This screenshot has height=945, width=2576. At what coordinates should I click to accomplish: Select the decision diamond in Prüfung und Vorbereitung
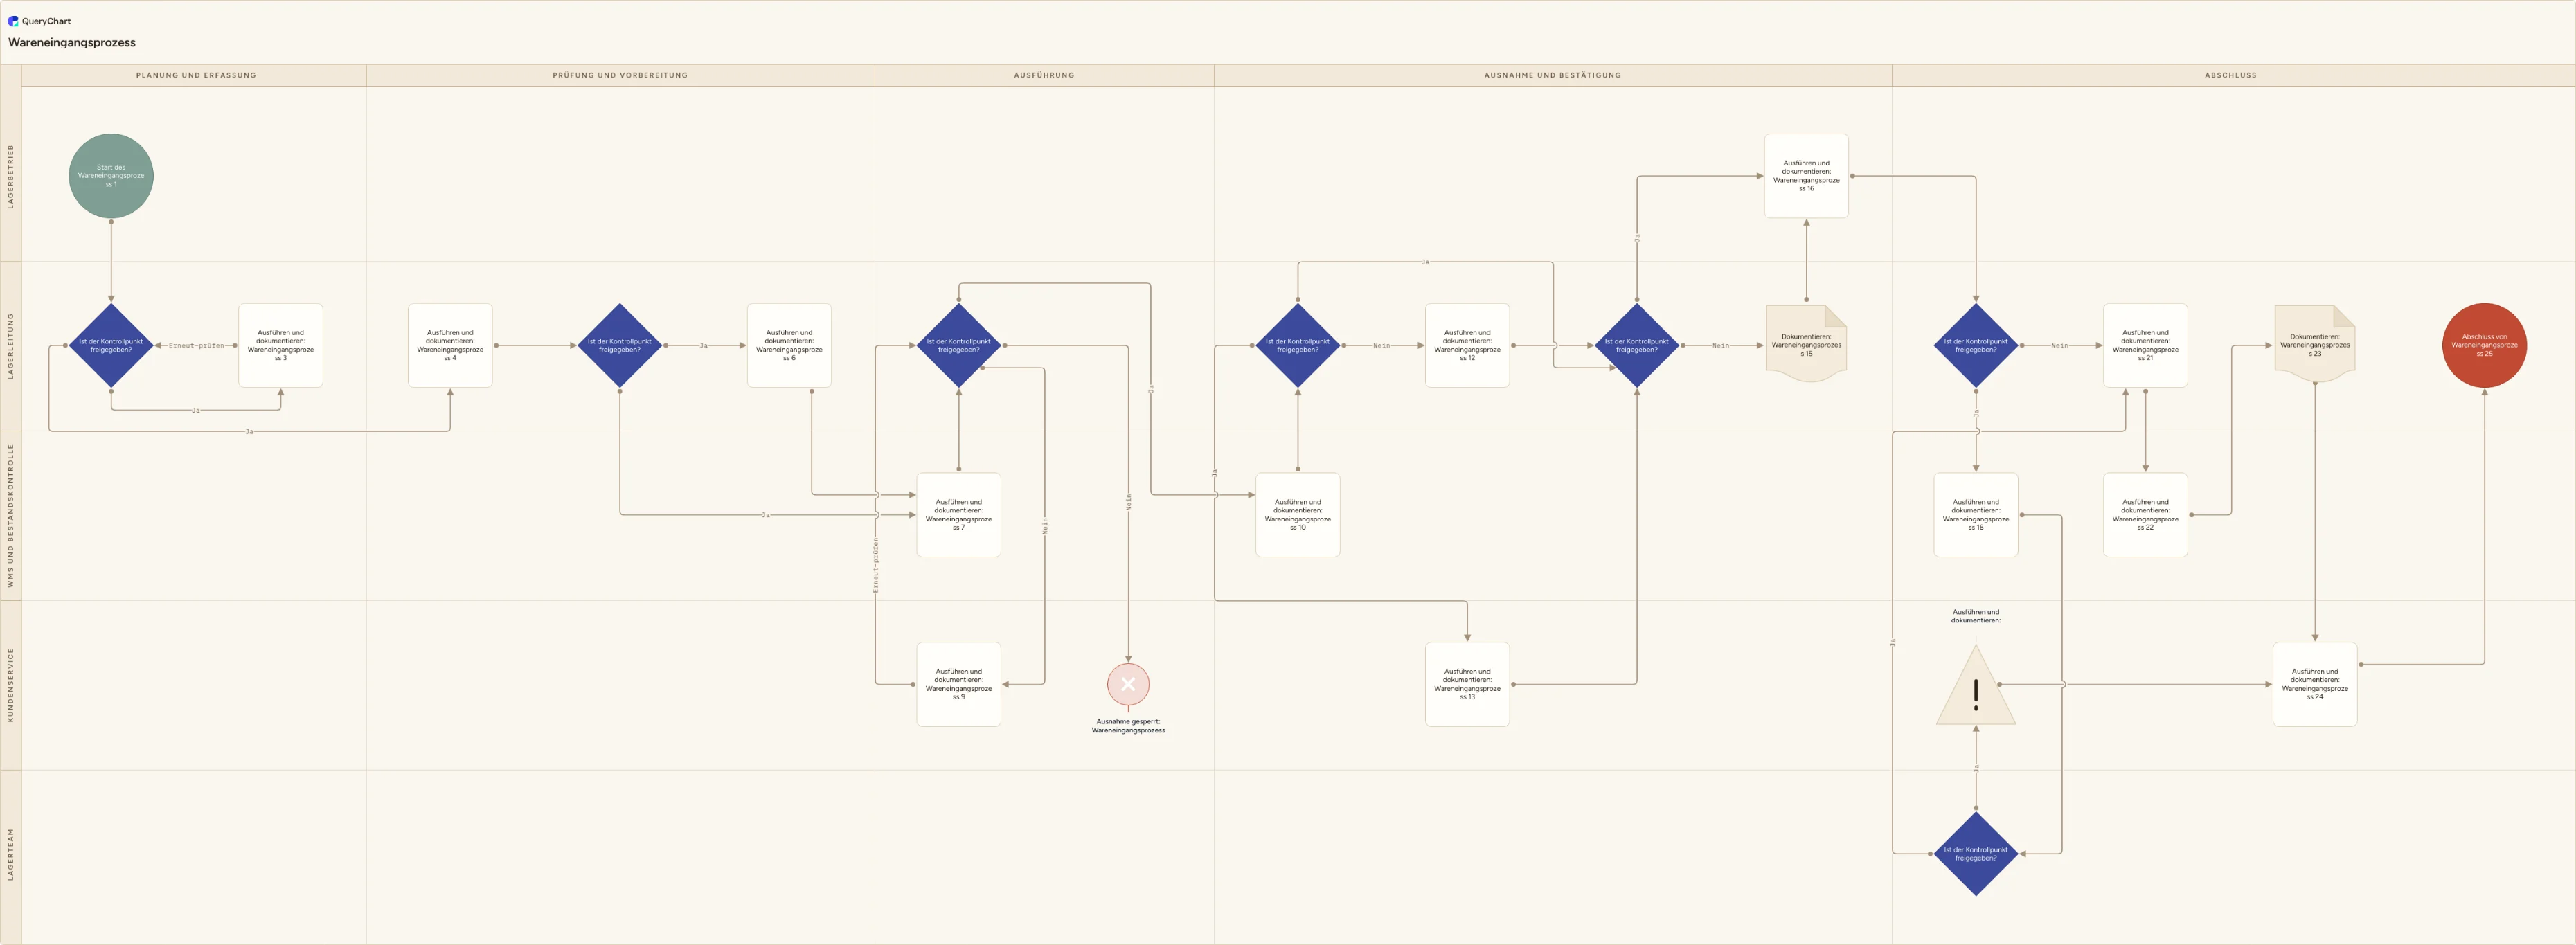[620, 345]
